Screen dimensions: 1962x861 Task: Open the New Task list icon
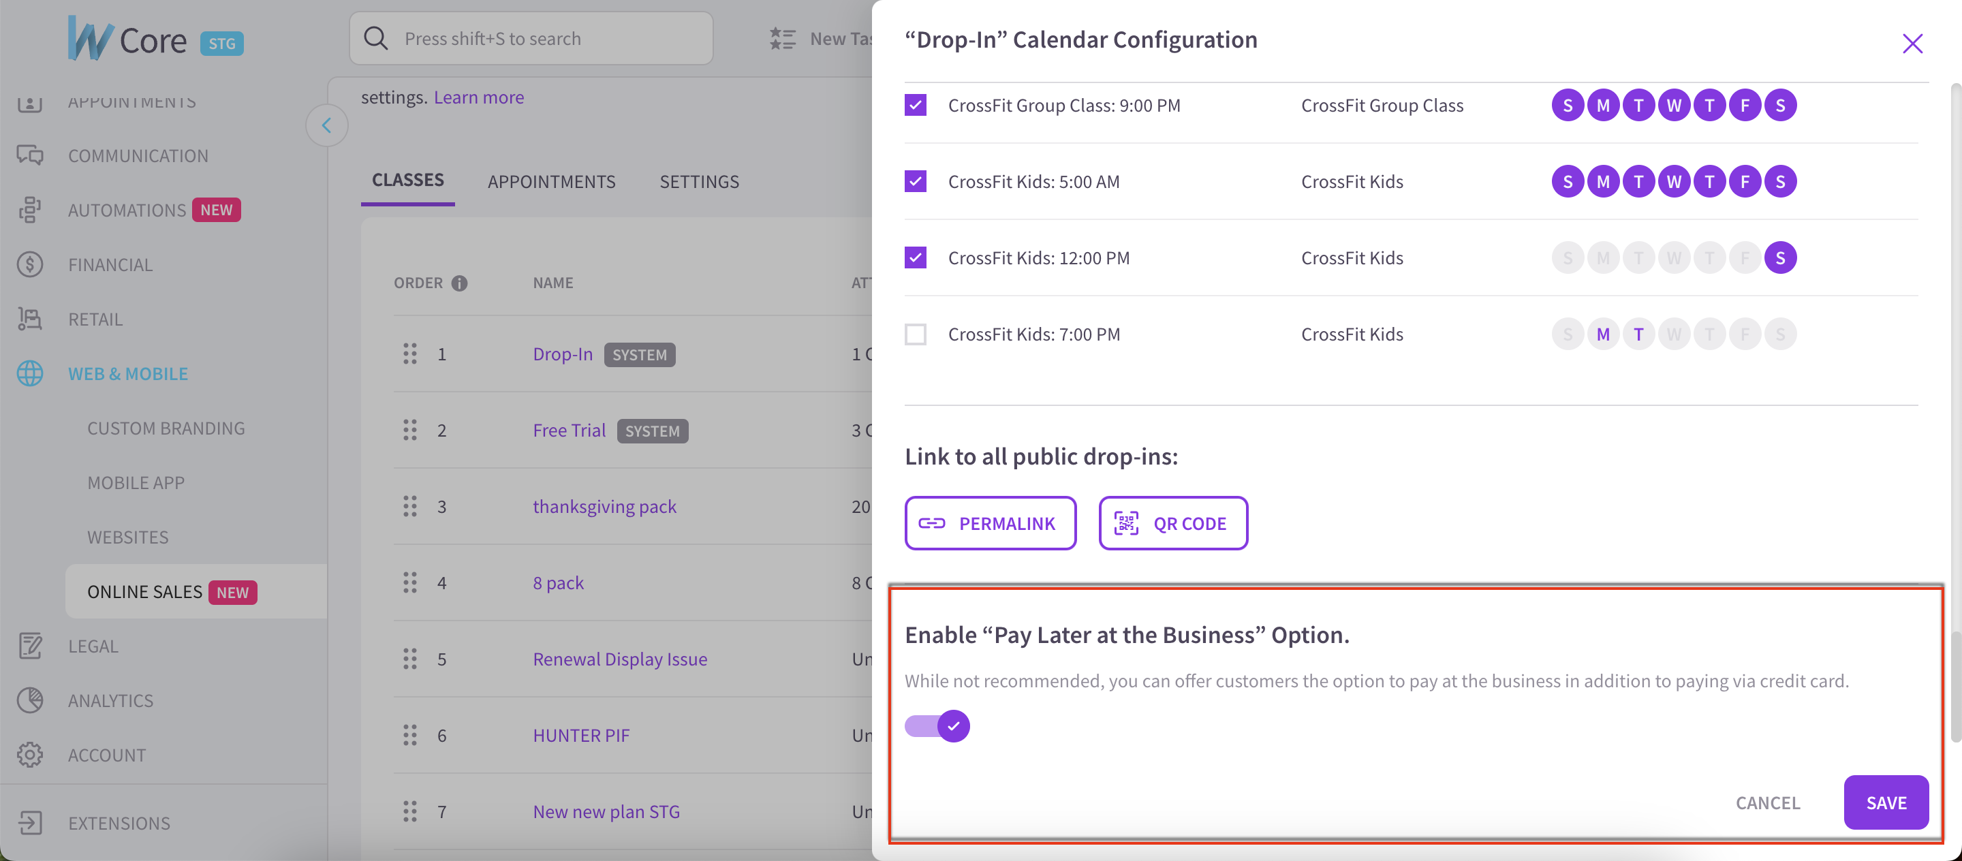tap(782, 38)
